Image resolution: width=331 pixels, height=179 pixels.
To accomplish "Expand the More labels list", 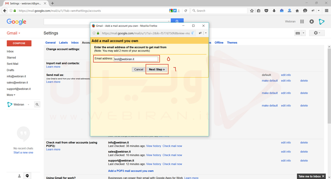I will pyautogui.click(x=11, y=95).
